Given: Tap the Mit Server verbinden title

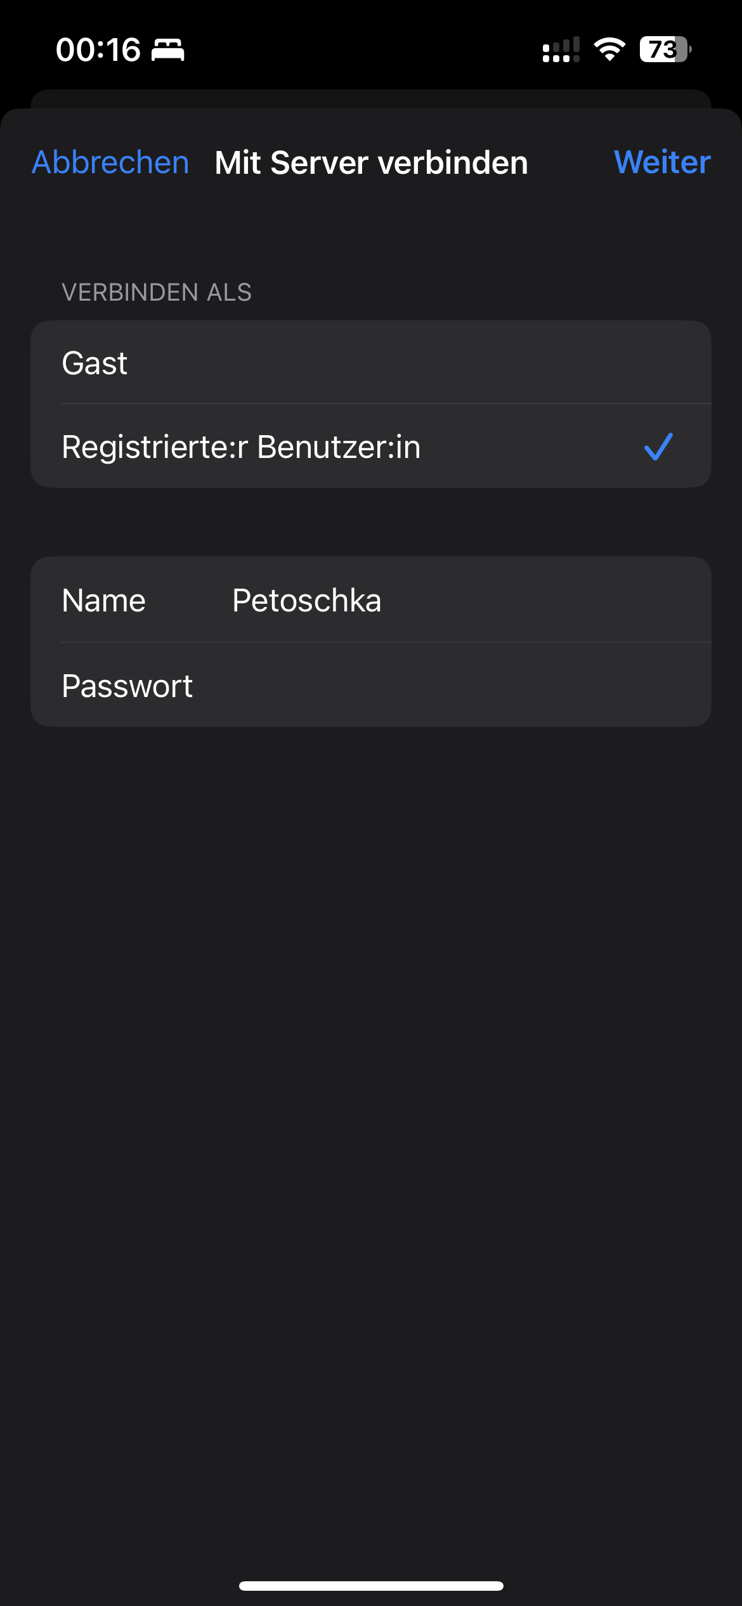Looking at the screenshot, I should coord(371,162).
